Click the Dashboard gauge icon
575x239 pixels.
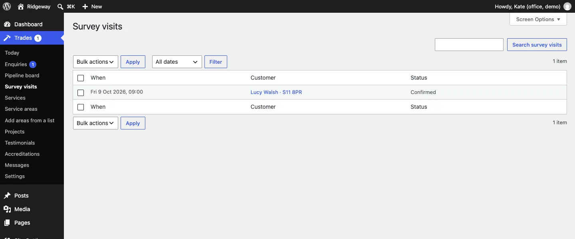click(7, 24)
